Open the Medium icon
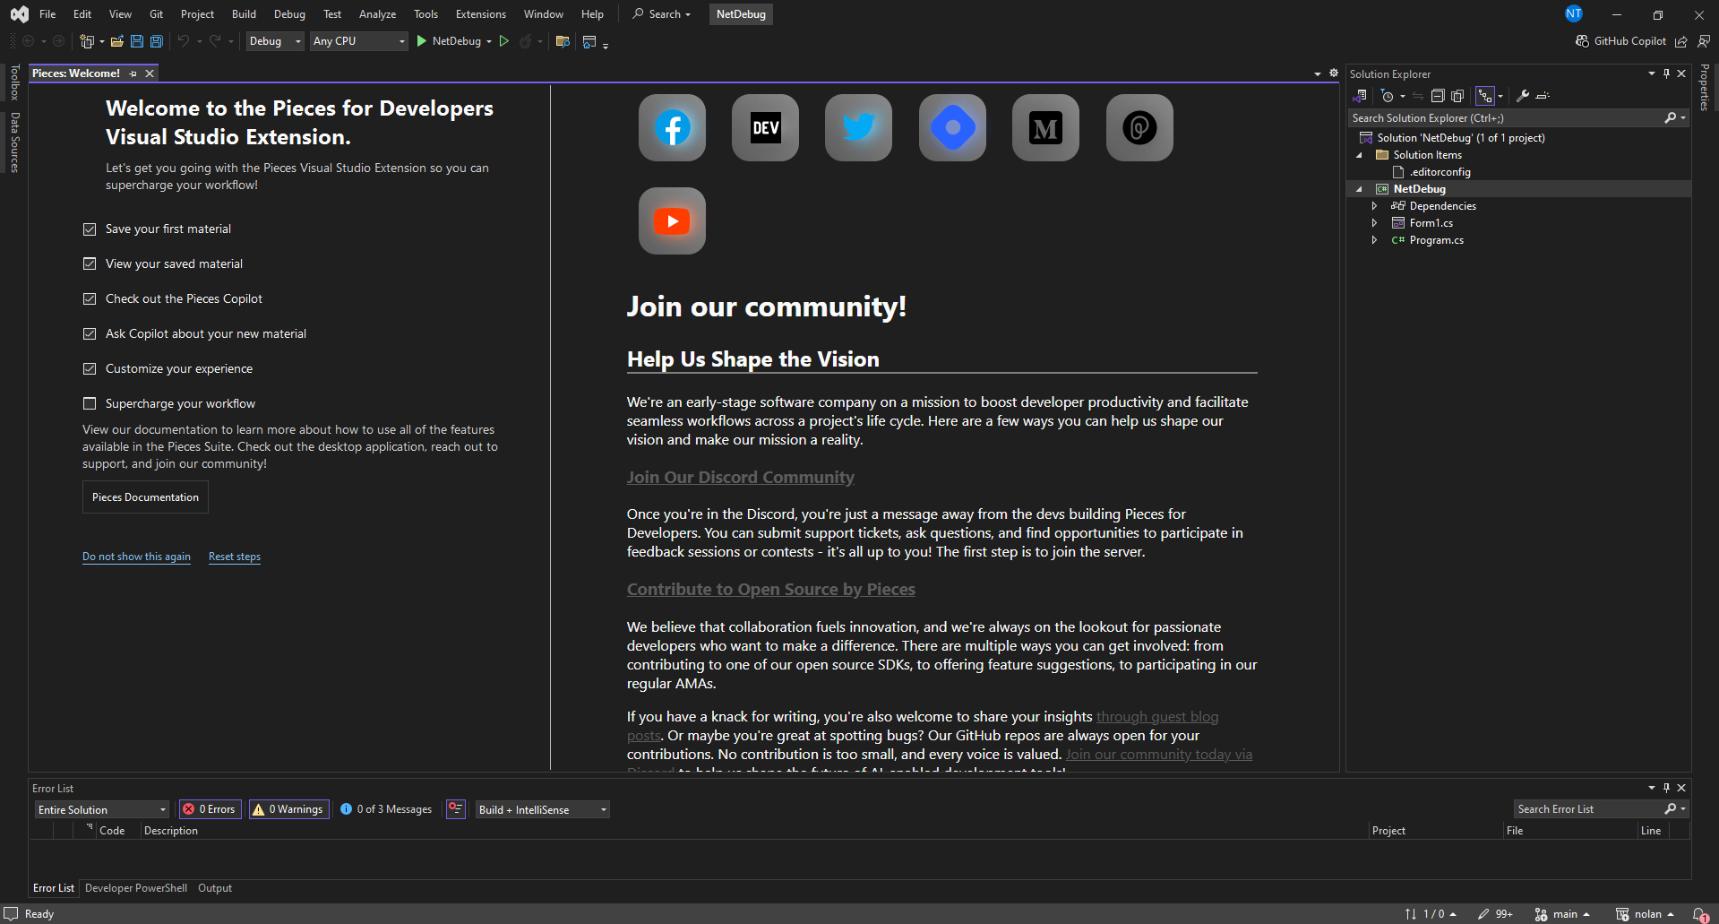 tap(1045, 127)
